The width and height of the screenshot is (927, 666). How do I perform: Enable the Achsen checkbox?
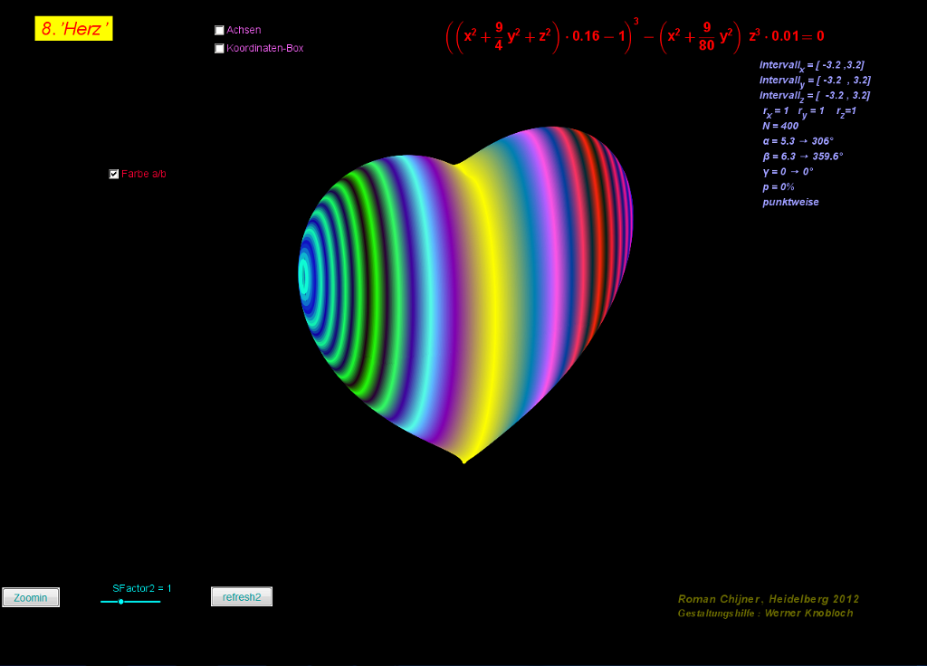219,30
